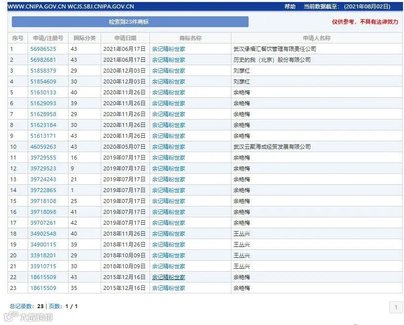Open registration number 51613171
The height and width of the screenshot is (325, 404).
pos(43,136)
